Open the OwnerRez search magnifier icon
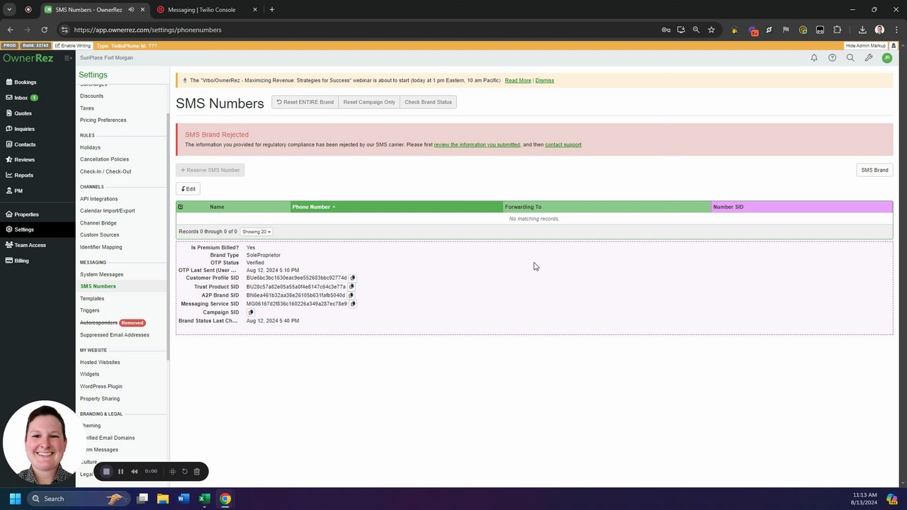907x510 pixels. point(850,58)
